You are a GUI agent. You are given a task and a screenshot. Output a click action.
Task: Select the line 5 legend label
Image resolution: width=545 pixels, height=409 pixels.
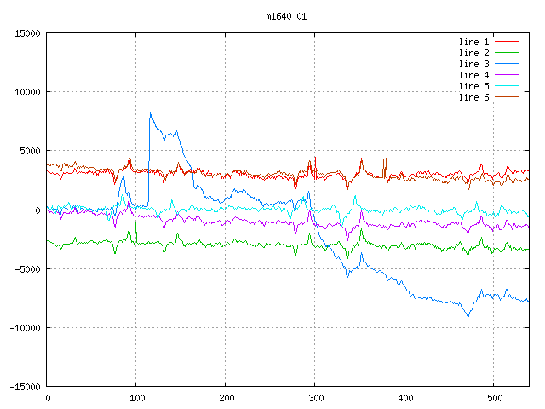click(474, 86)
